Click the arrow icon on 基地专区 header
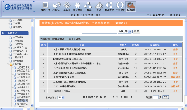 [3, 33]
